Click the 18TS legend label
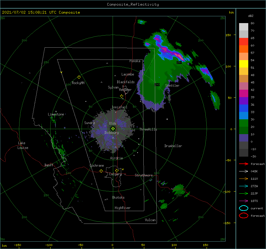 click(x=254, y=201)
